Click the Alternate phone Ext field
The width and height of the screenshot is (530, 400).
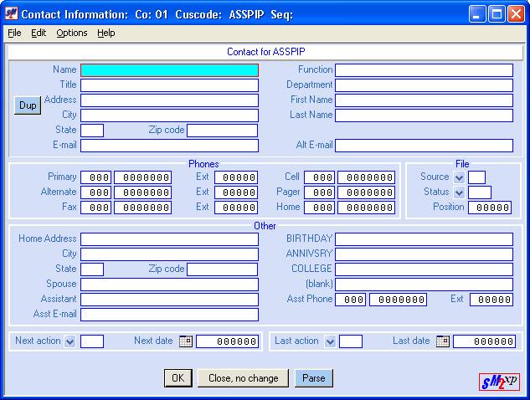236,192
